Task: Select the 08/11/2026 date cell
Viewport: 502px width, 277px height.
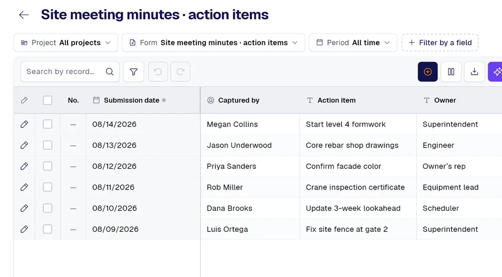Action: [x=143, y=187]
